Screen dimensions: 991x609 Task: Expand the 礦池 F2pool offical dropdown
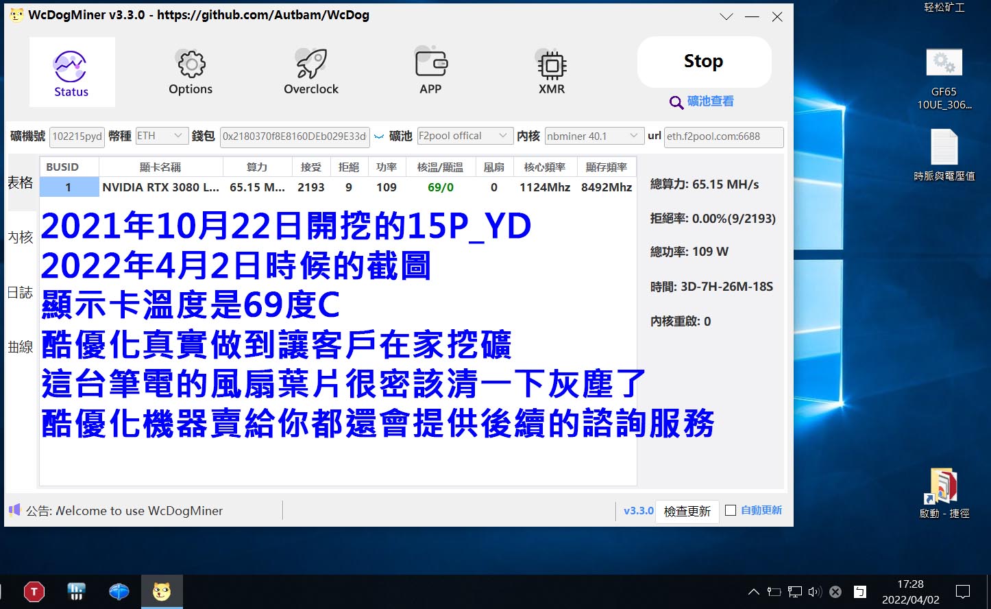[465, 136]
